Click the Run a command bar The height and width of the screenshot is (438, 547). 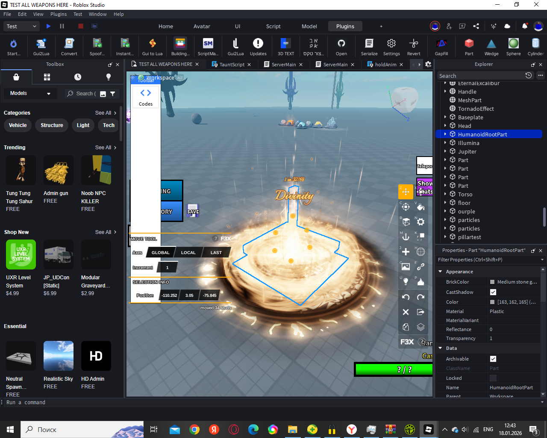[271, 402]
